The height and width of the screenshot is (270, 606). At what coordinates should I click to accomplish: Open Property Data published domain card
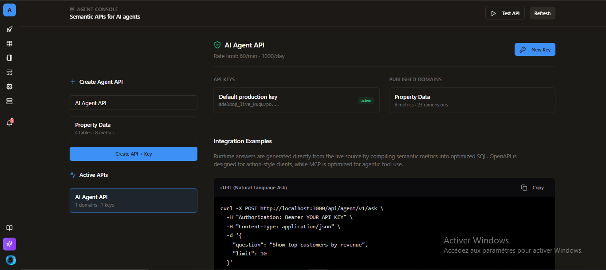472,100
